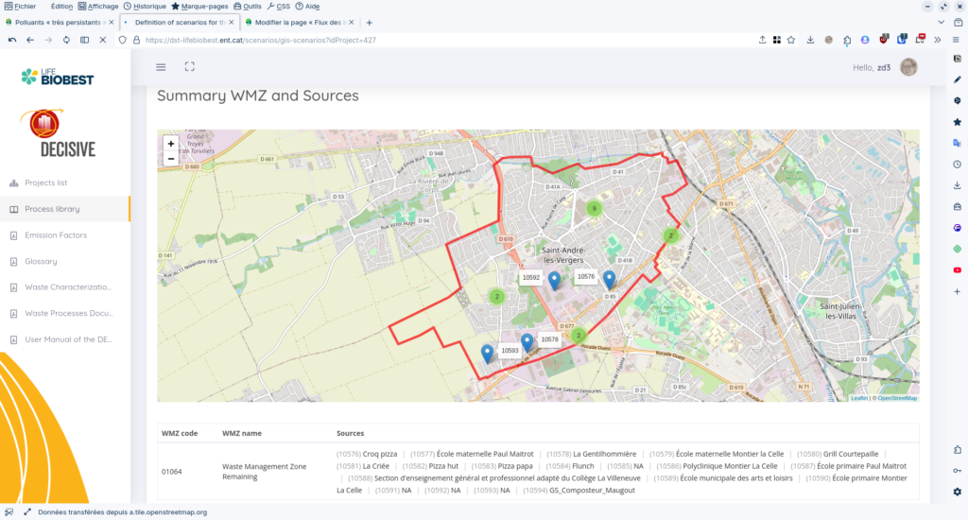The height and width of the screenshot is (520, 968).
Task: Open the green cluster marker showing 9
Action: pyautogui.click(x=594, y=208)
